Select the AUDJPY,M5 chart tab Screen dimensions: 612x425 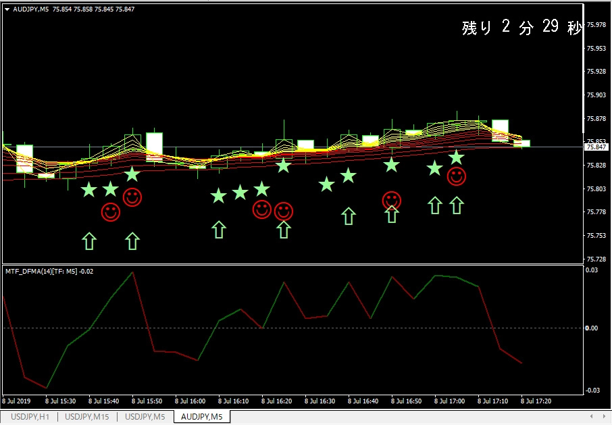click(202, 417)
